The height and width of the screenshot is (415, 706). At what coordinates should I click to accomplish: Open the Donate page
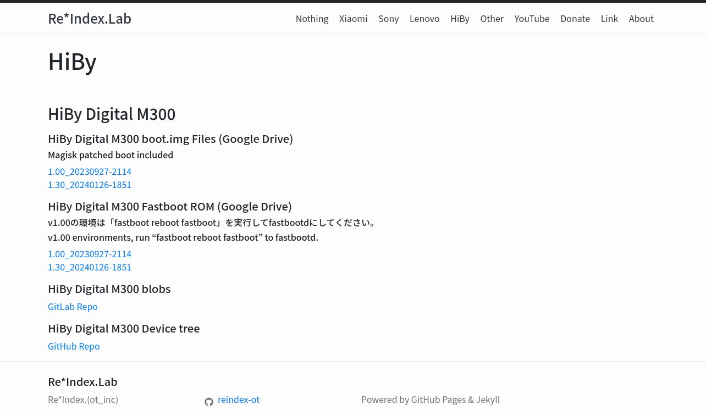(575, 19)
